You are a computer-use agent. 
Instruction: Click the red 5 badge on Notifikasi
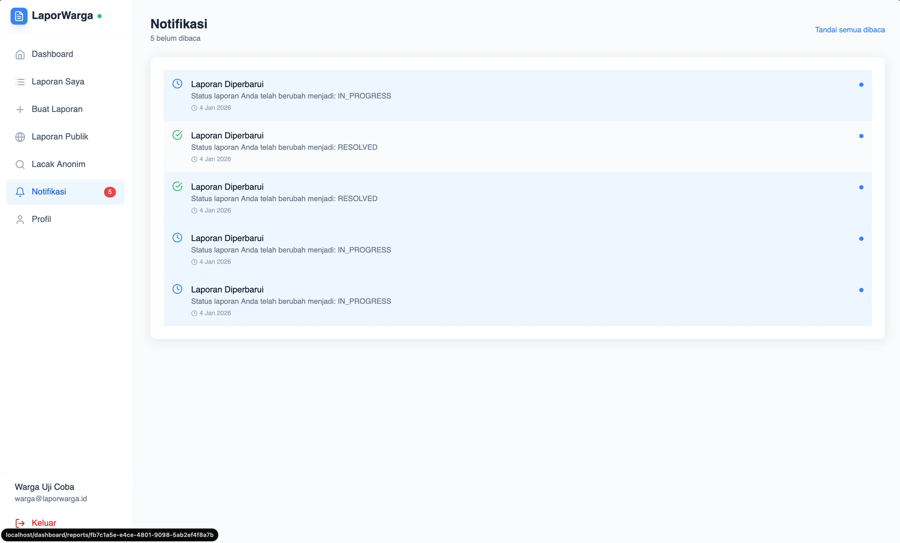pos(110,192)
